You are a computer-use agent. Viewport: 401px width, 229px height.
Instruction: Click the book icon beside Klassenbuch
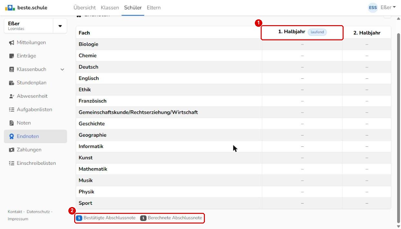point(12,69)
